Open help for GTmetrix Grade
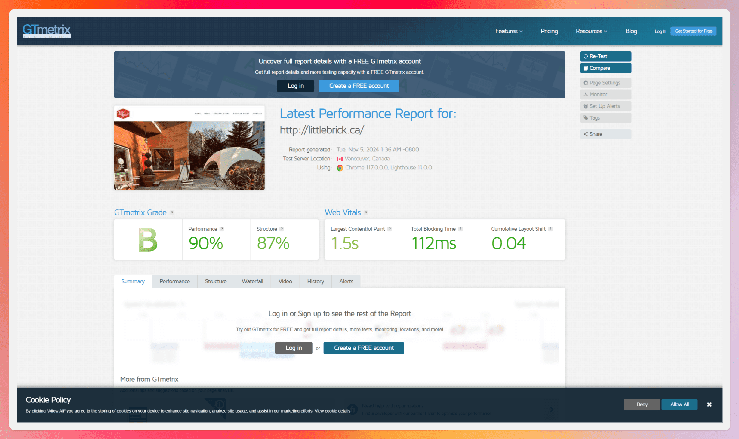 pyautogui.click(x=172, y=213)
